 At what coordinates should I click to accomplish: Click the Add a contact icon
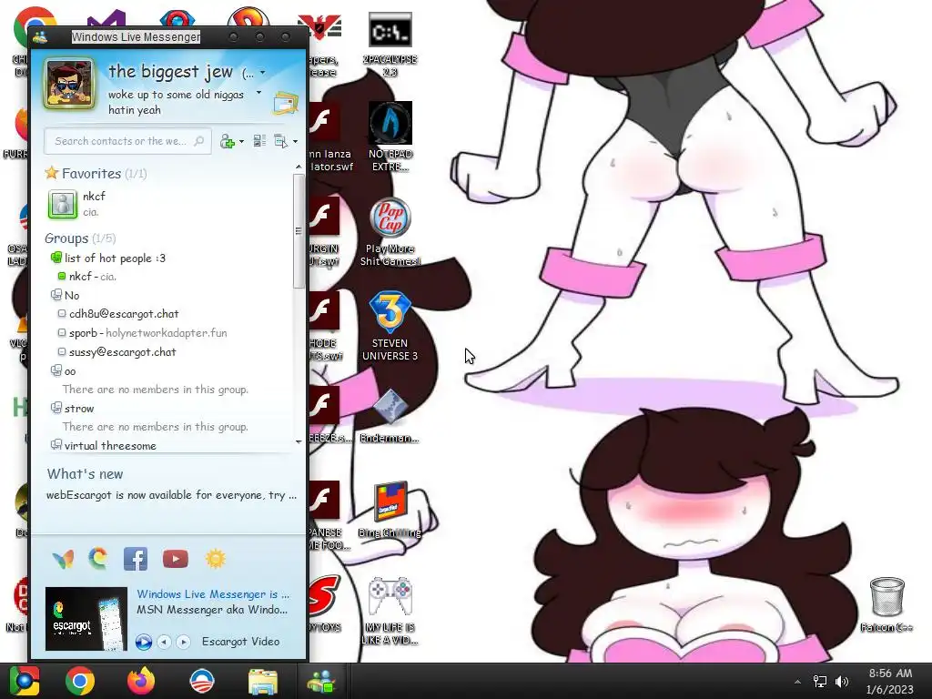click(227, 141)
